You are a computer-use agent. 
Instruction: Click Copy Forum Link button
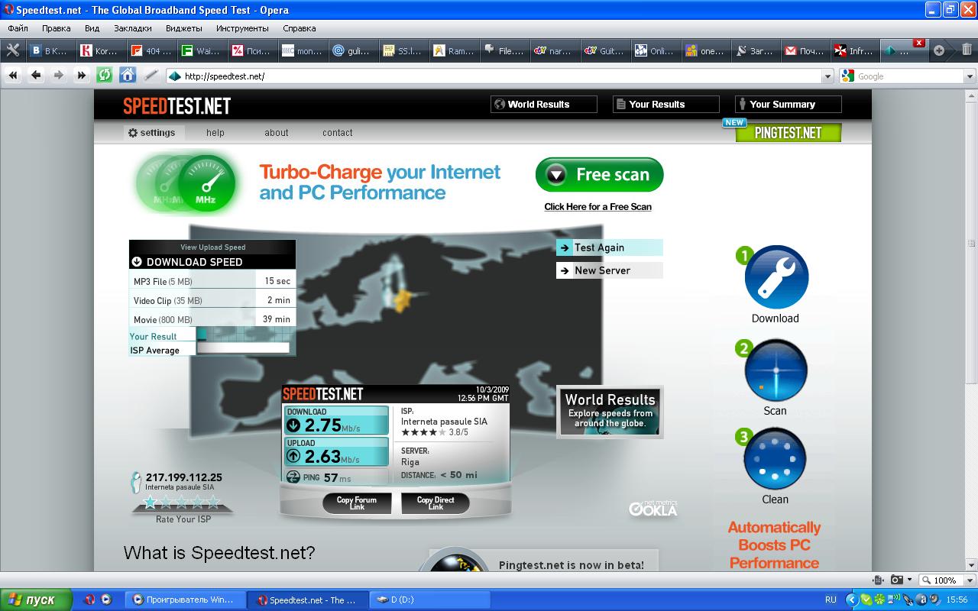357,503
